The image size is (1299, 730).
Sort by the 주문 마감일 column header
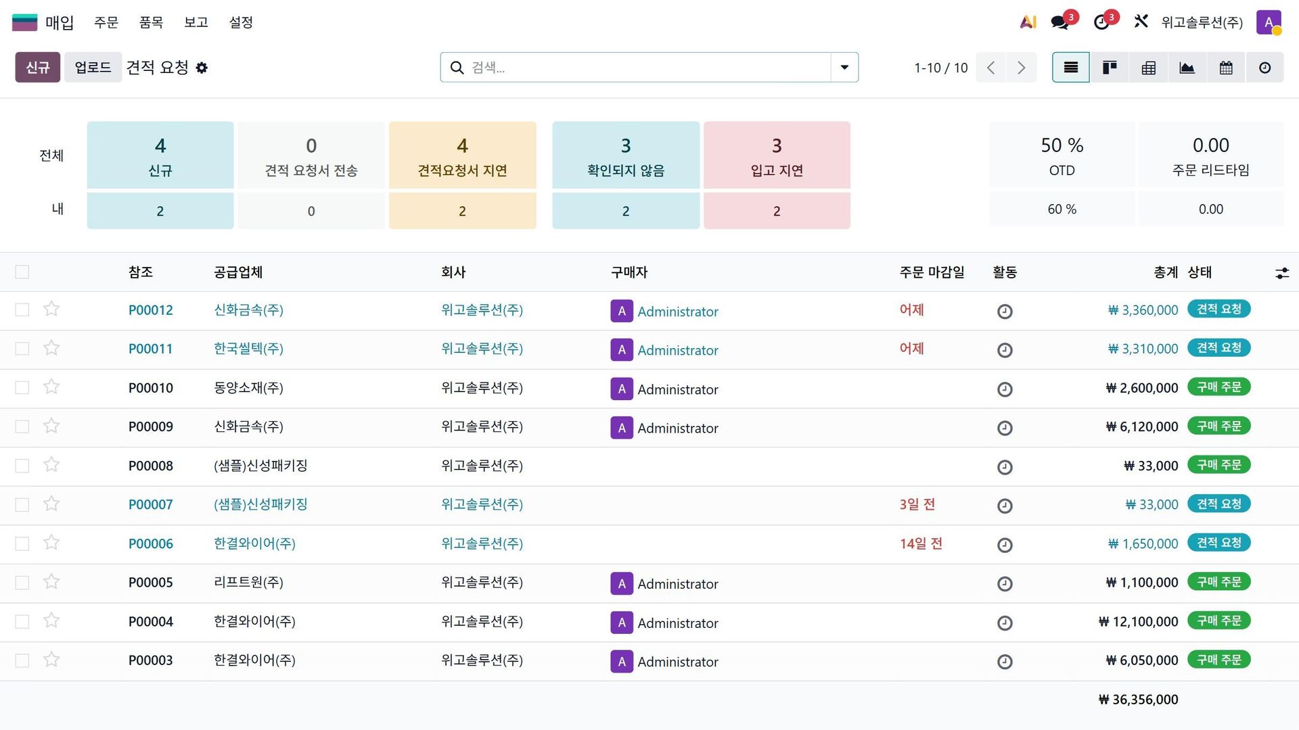pos(932,272)
